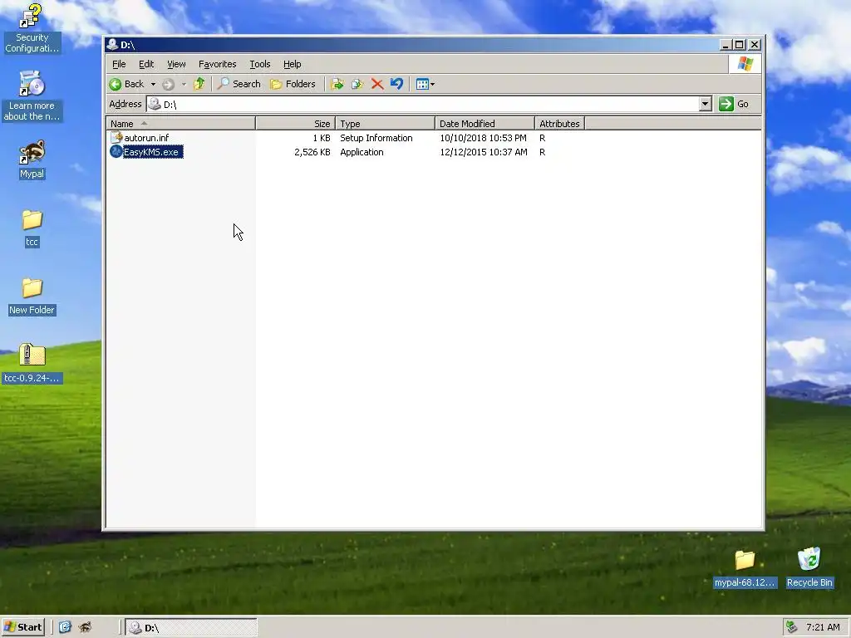Select the New Folder desktop icon
The height and width of the screenshot is (638, 851).
coord(32,297)
